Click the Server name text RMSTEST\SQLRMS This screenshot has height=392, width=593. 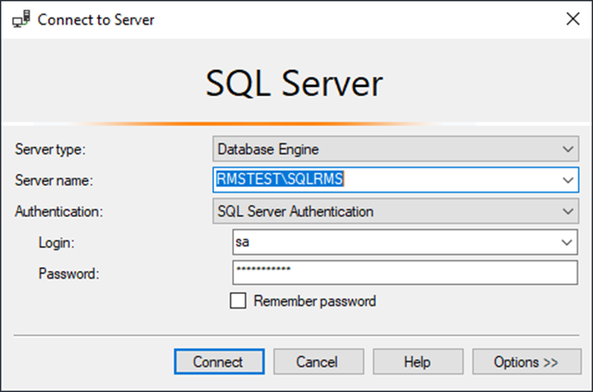pos(280,179)
